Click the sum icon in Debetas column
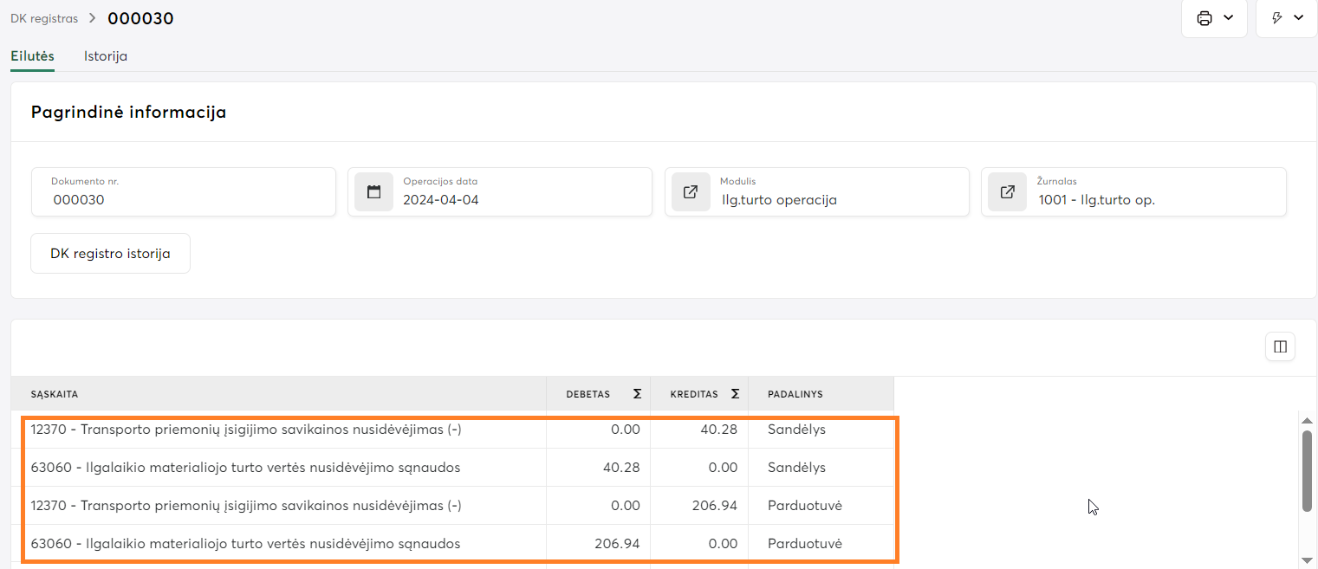The image size is (1318, 569). [x=637, y=394]
